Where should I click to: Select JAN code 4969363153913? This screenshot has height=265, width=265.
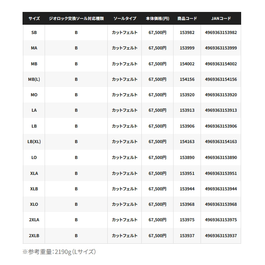(x=221, y=111)
